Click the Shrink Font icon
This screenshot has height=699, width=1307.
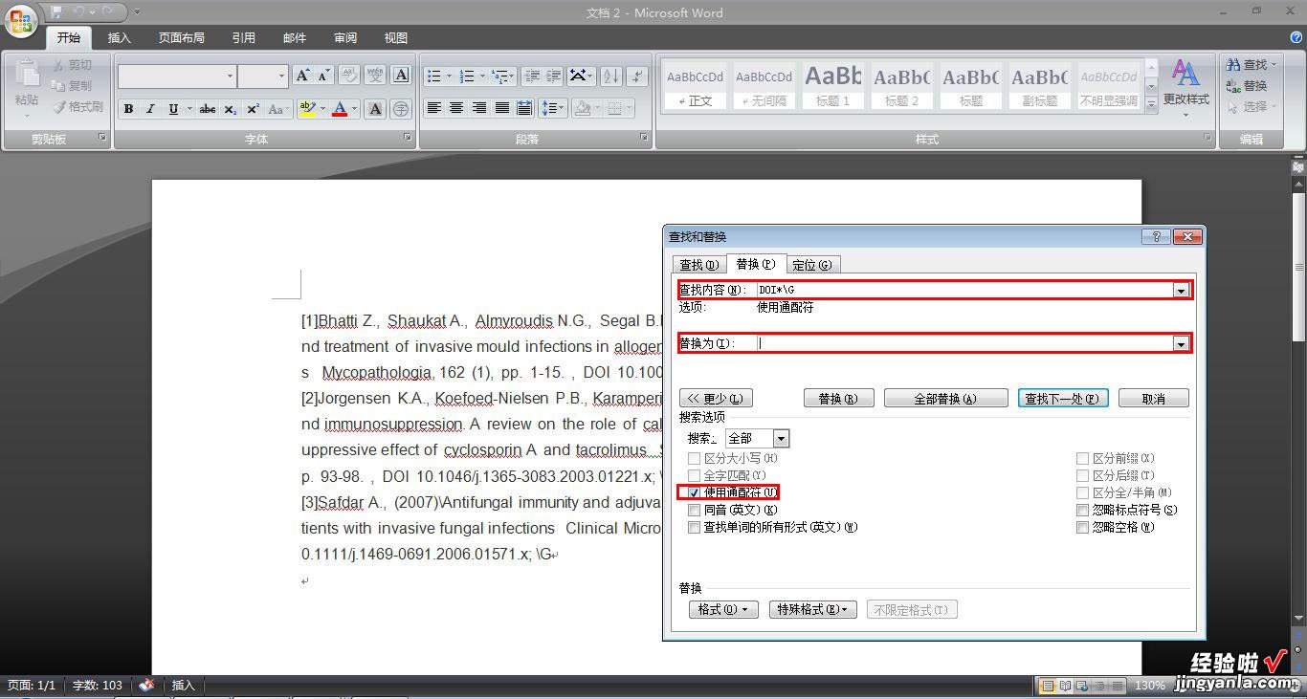[323, 76]
